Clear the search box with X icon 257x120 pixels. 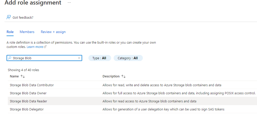coord(79,58)
